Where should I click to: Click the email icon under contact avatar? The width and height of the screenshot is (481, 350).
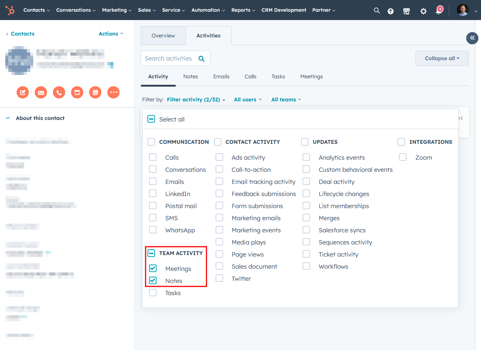point(40,92)
